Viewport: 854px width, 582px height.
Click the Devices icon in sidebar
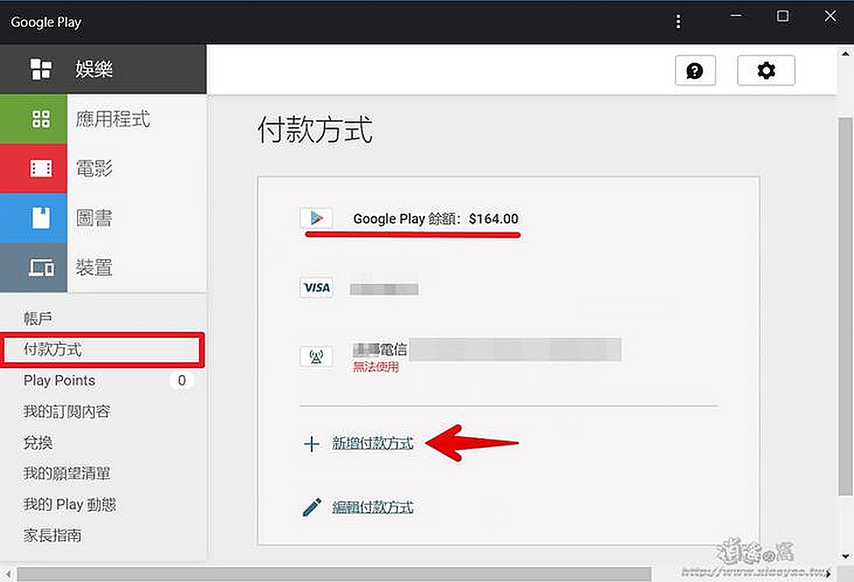41,267
